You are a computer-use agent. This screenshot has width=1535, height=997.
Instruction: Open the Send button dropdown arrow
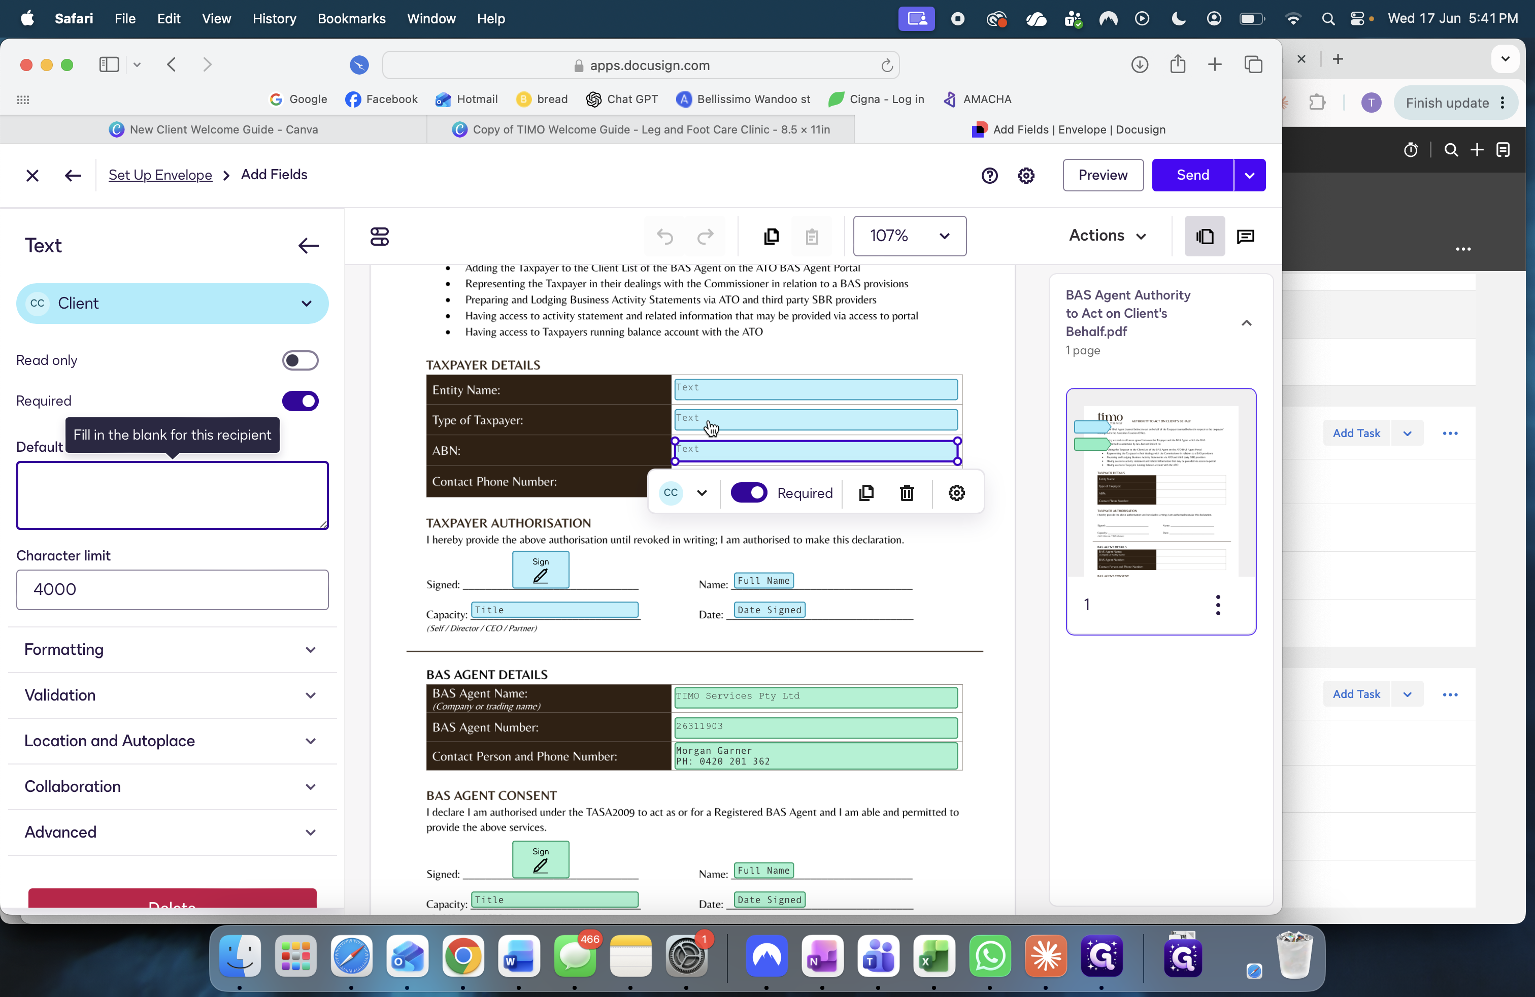pos(1249,176)
